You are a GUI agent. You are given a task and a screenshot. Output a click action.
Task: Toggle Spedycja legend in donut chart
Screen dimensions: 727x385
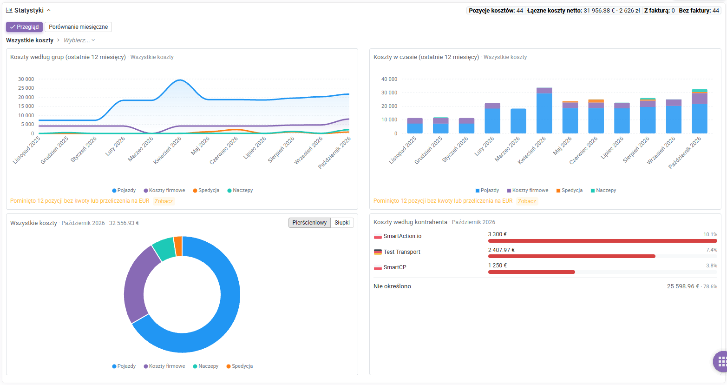240,366
